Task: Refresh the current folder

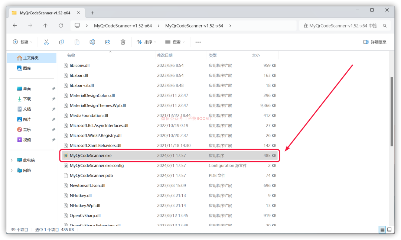Action: click(61, 26)
